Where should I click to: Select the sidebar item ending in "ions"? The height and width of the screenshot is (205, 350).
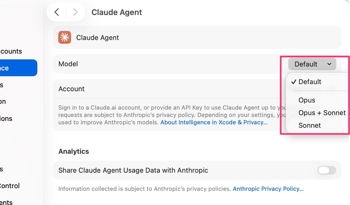[6, 119]
